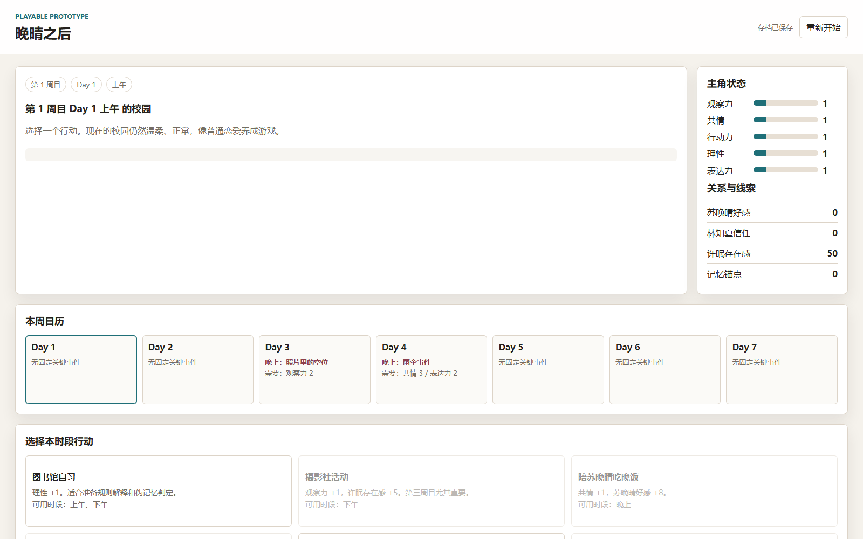Click the 行动力 progress bar
863x539 pixels.
click(x=786, y=136)
